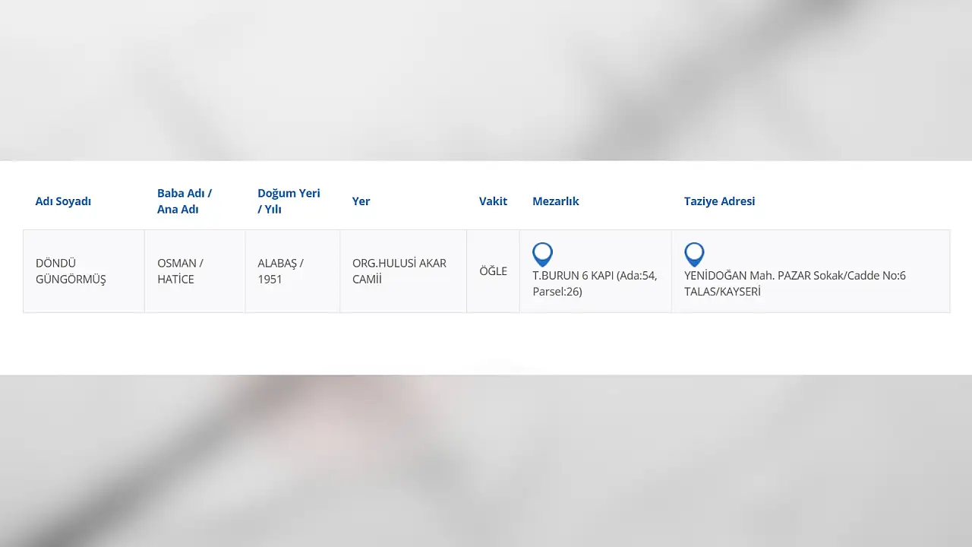Click the Doğum Yeri / Yılı header
This screenshot has height=547, width=972.
click(289, 201)
